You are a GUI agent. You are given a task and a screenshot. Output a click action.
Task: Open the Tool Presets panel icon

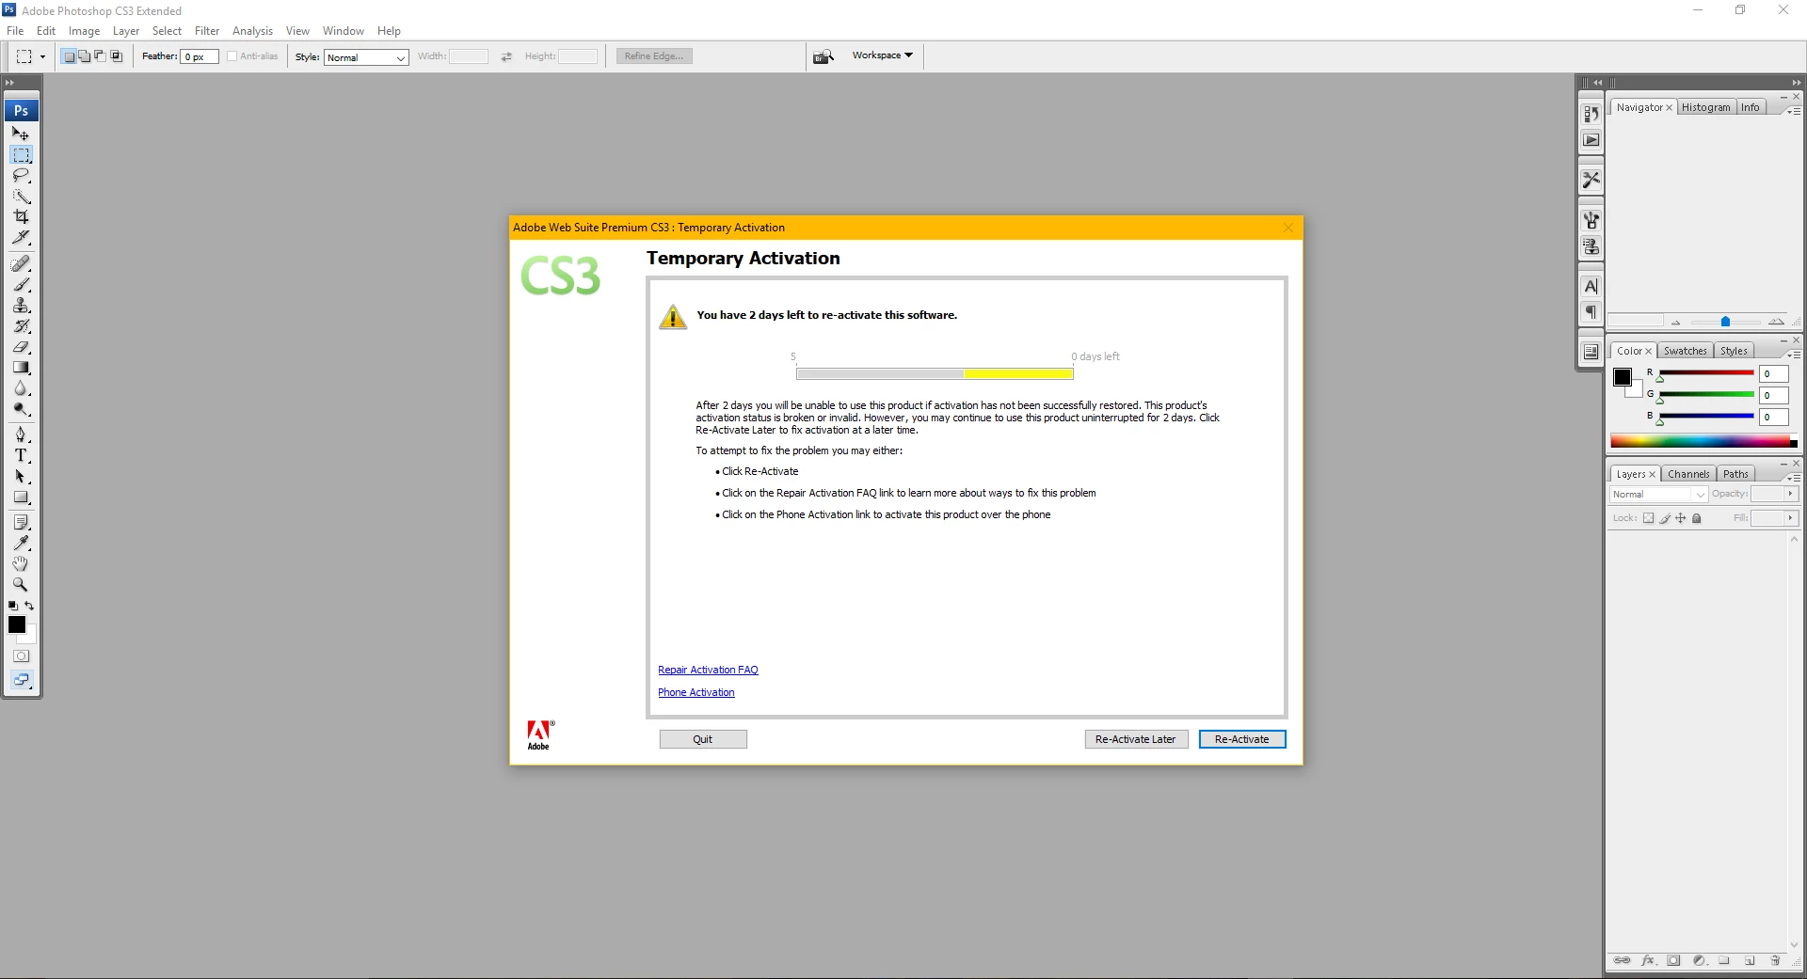[x=1591, y=180]
